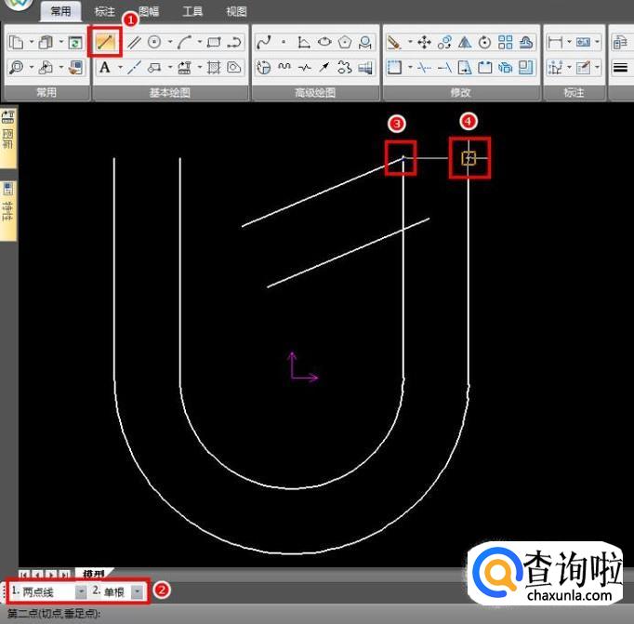This screenshot has width=634, height=624.
Task: Expand the Circle tool dropdown arrow
Action: 168,42
